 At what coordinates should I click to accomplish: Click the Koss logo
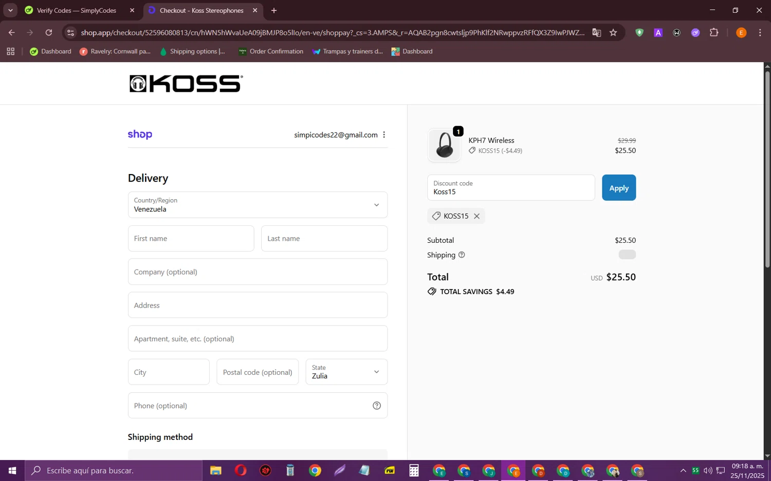186,84
